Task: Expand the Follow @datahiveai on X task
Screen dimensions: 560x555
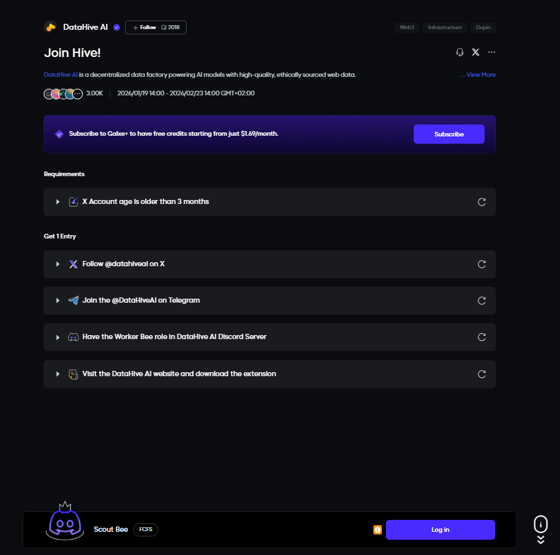Action: point(58,264)
